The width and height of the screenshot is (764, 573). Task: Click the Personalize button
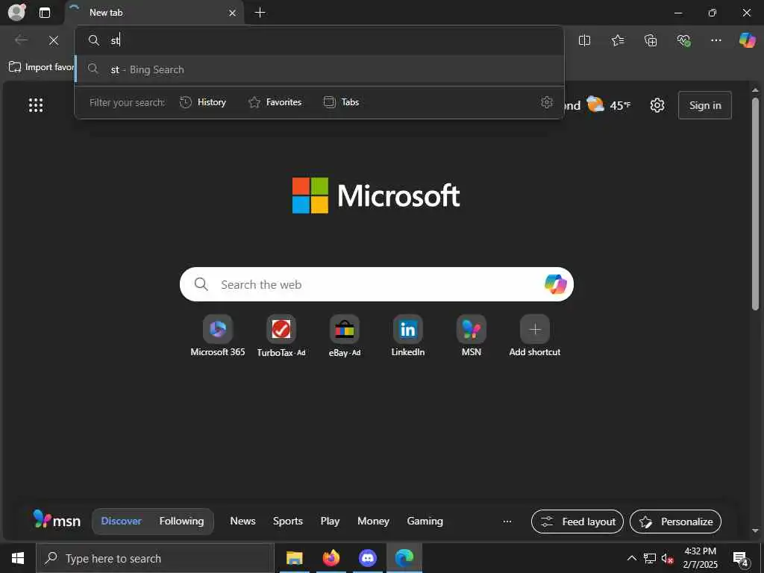(x=675, y=522)
